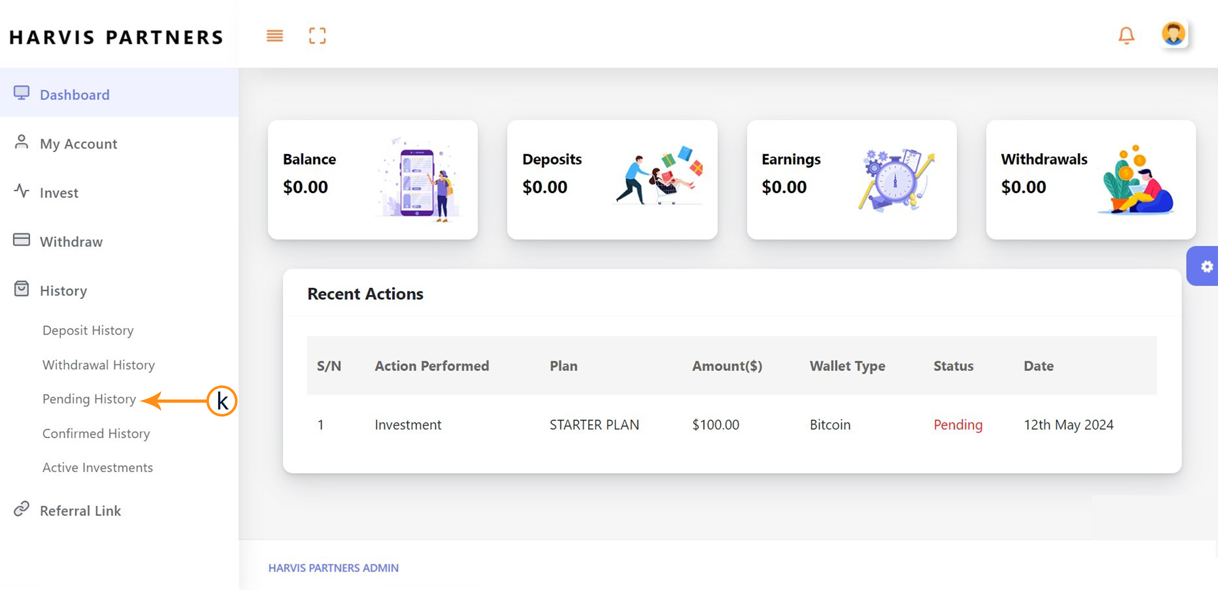Select Pending History in sidebar
The image size is (1218, 590).
pos(89,399)
